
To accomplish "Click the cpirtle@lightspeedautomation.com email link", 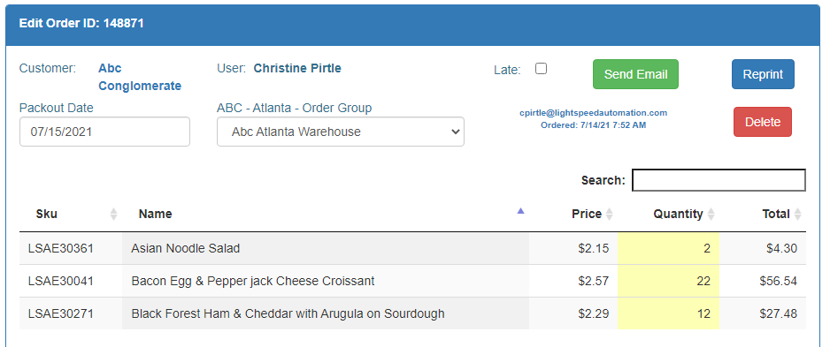I will (593, 113).
